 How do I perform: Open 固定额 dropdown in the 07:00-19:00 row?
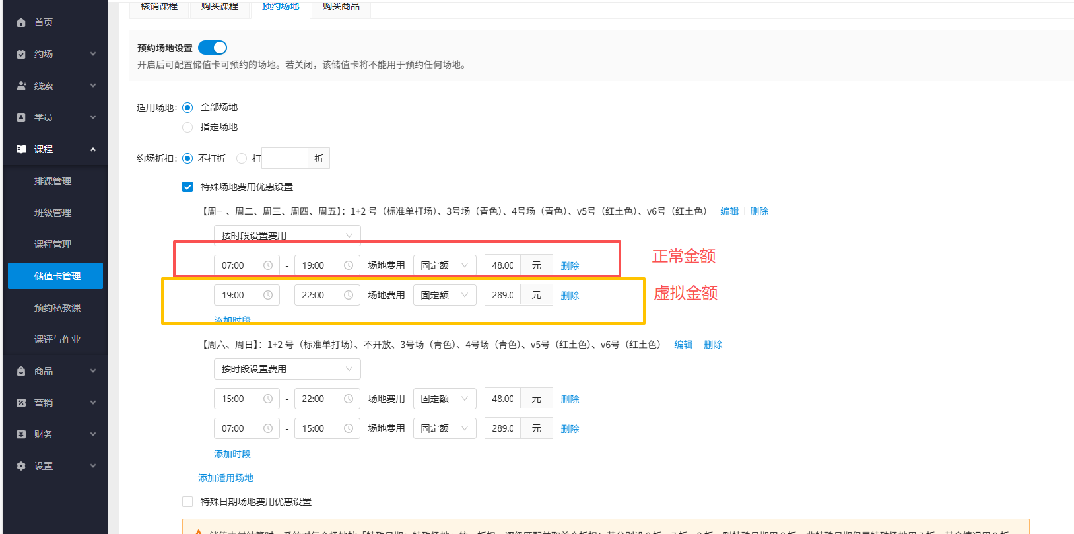(445, 265)
